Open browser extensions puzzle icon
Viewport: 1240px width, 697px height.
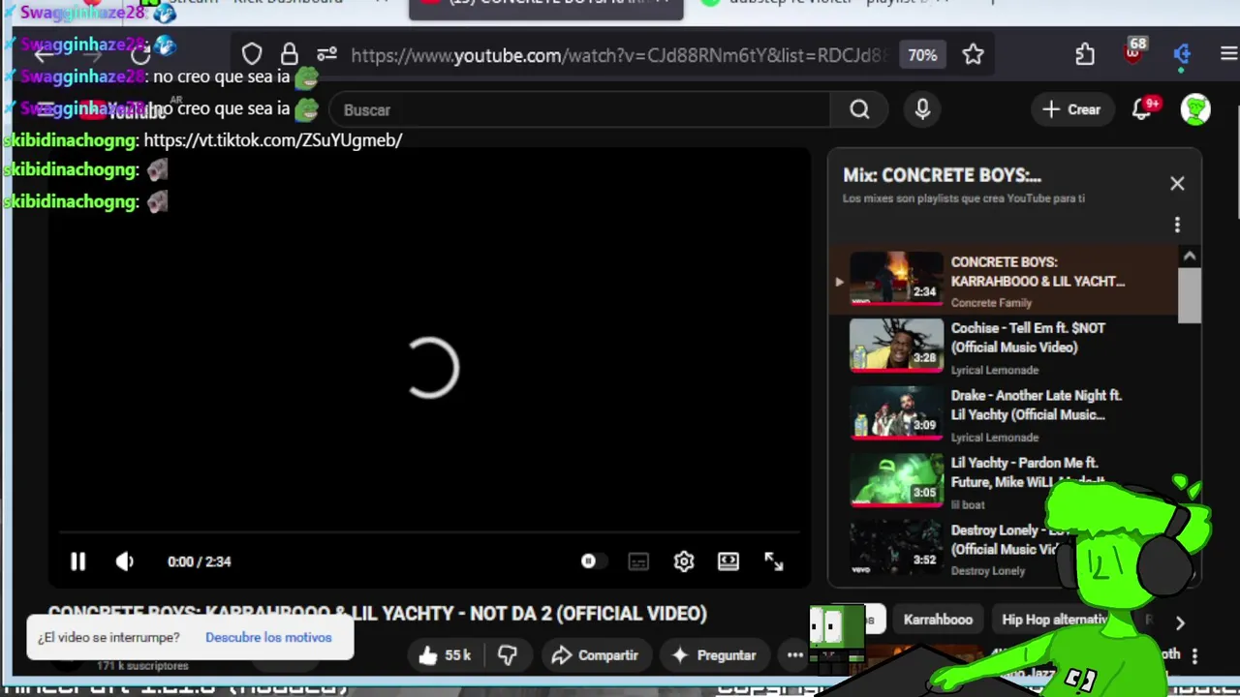(1085, 55)
